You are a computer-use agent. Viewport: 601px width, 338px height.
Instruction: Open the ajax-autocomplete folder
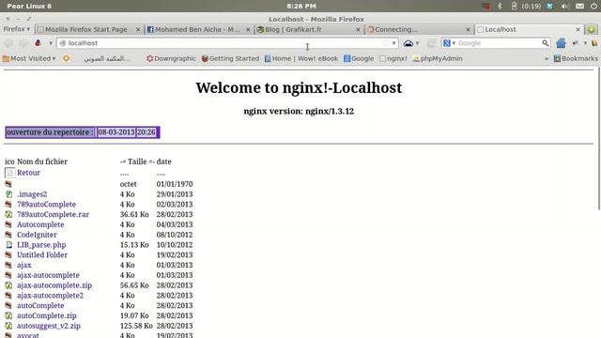[x=48, y=275]
